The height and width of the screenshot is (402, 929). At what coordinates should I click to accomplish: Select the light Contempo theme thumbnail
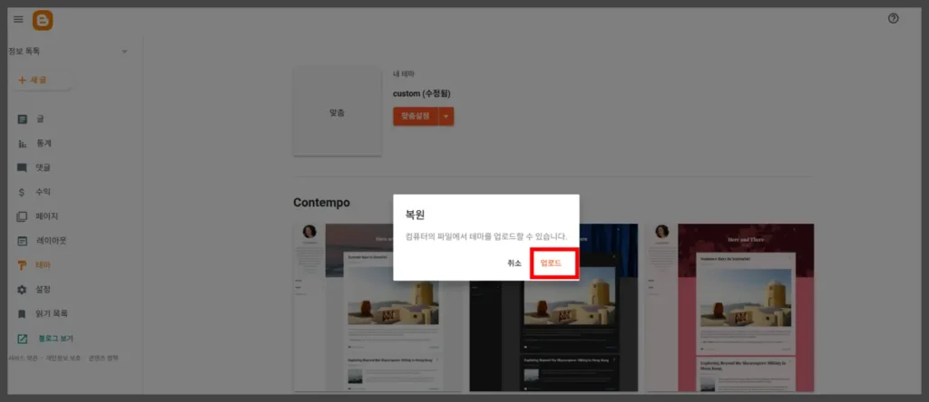[377, 308]
